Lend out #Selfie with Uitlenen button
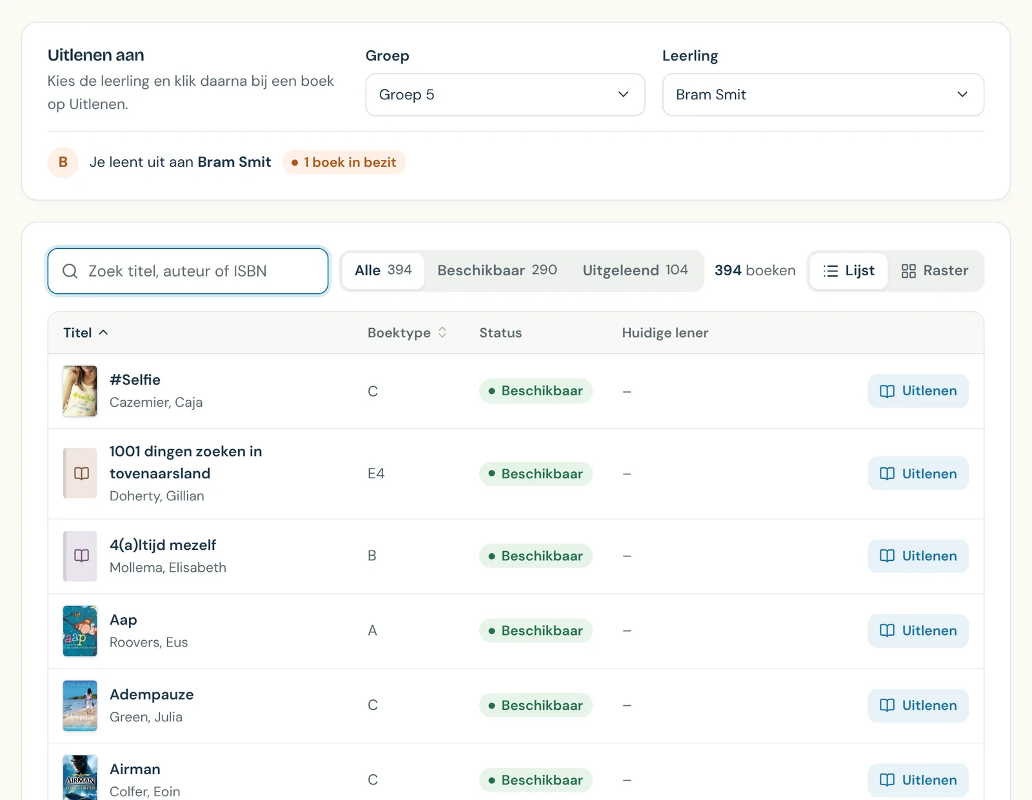Image resolution: width=1032 pixels, height=800 pixels. click(918, 391)
